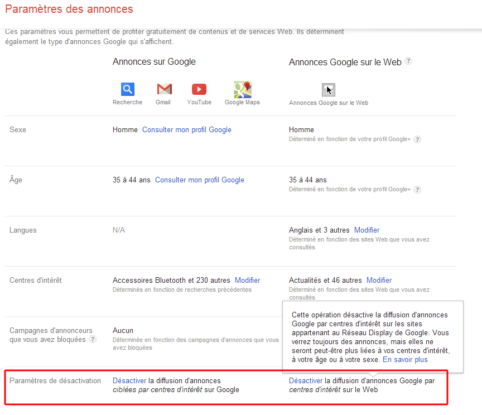Click the Paramètres des annonces page title
Screen dimensions: 482x415
pyautogui.click(x=69, y=9)
